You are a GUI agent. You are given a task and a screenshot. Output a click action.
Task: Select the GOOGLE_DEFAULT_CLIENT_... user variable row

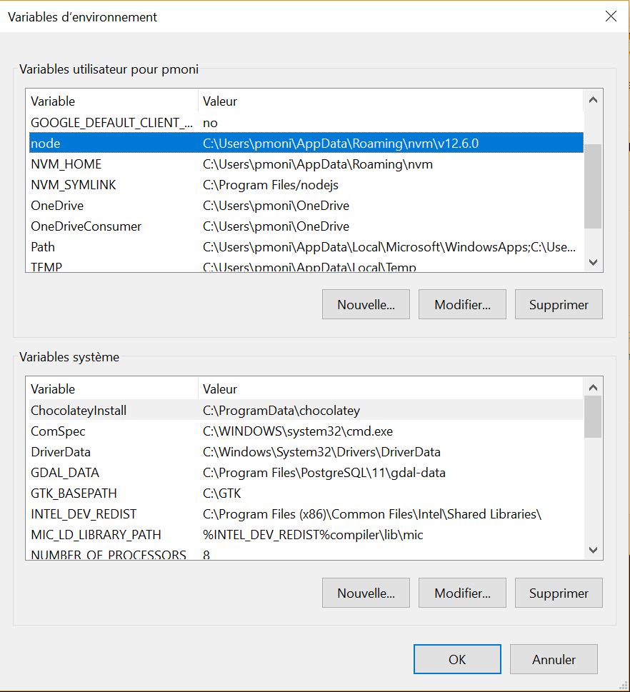coord(306,122)
